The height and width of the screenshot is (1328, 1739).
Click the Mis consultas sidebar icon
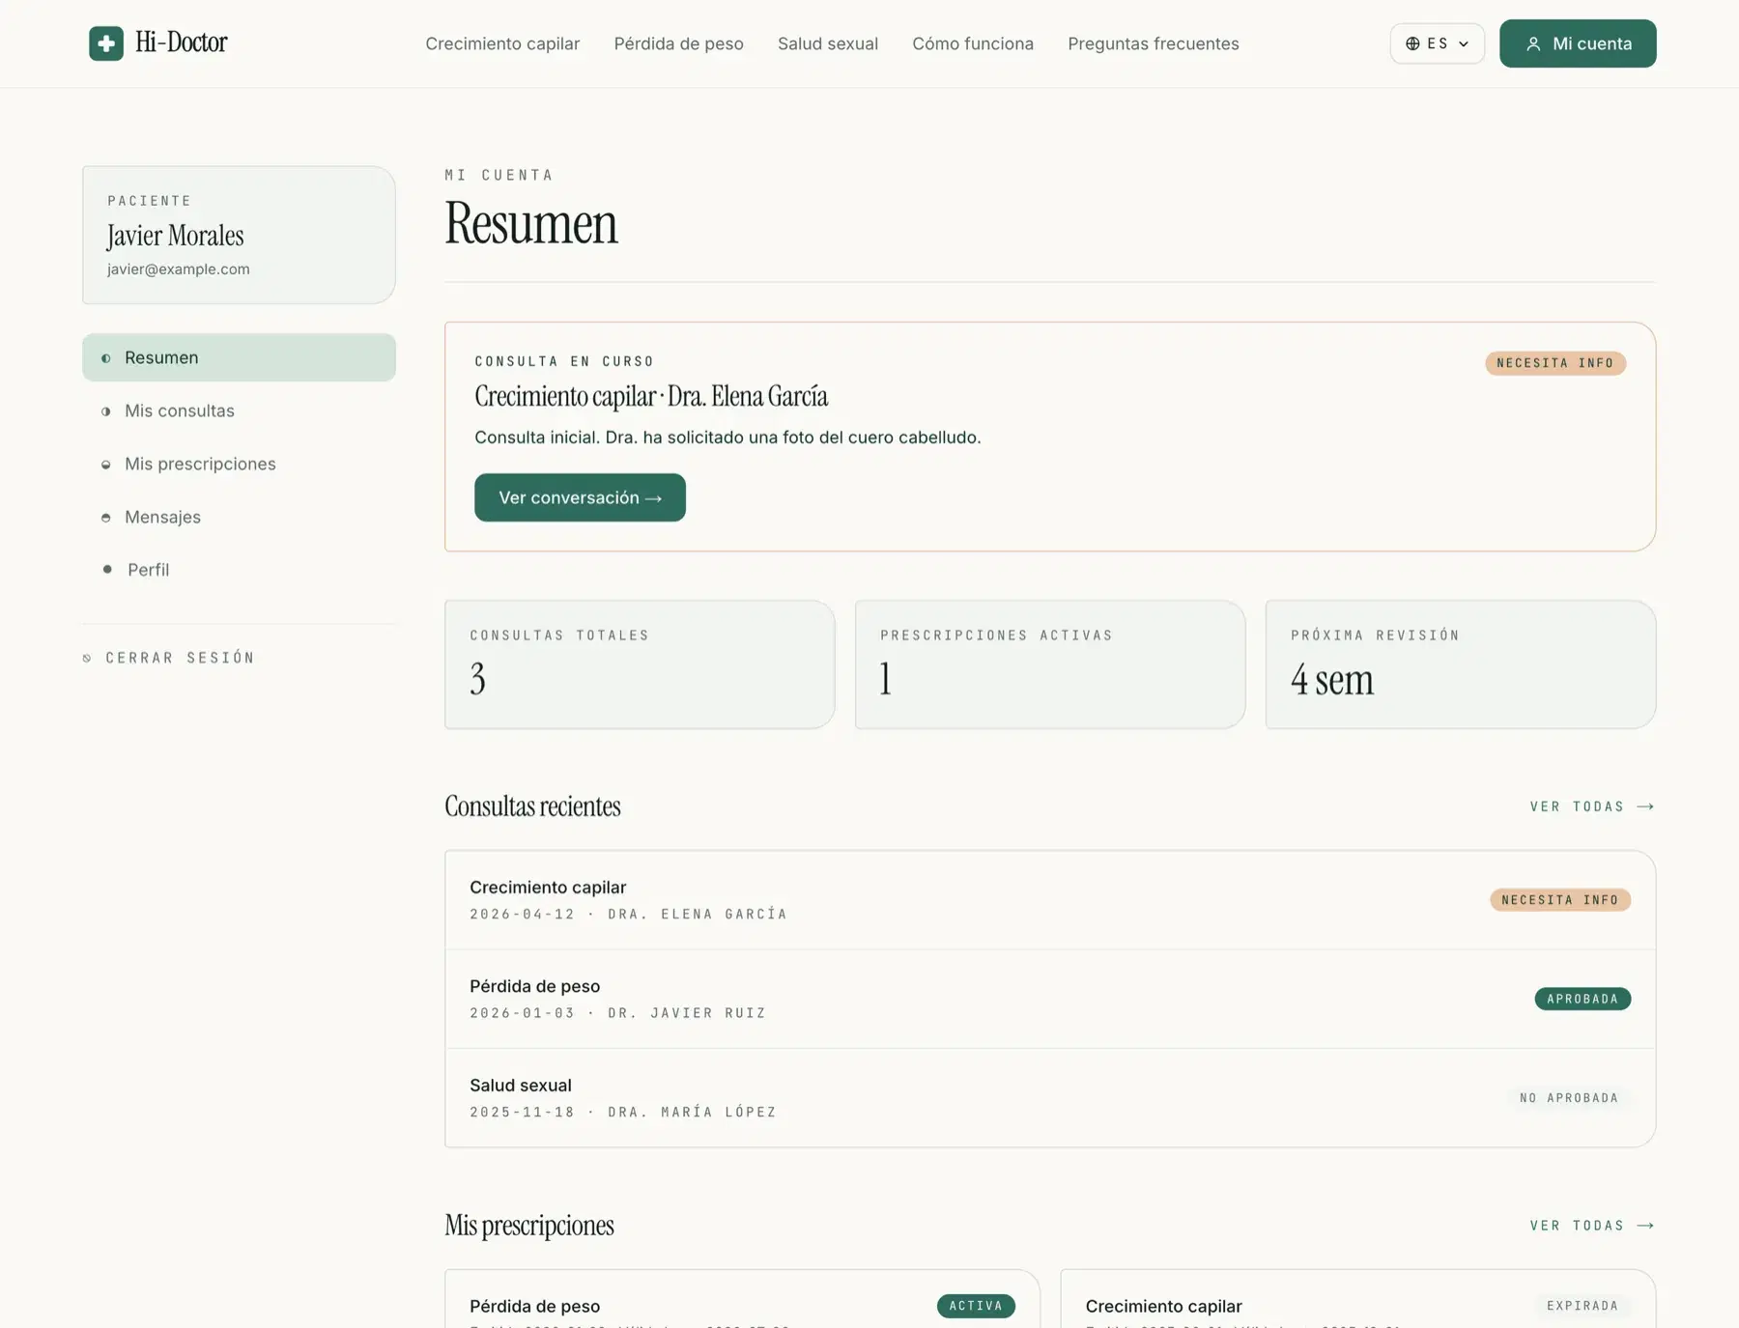106,410
